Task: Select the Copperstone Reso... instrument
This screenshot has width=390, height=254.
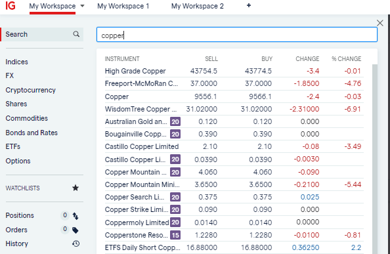Action: coord(137,235)
